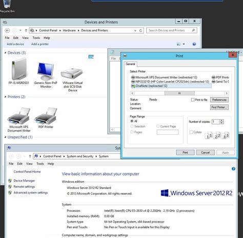Open address bar history dropdown in Devices and Printers
Viewport: 243px width, 238px height.
[135, 31]
